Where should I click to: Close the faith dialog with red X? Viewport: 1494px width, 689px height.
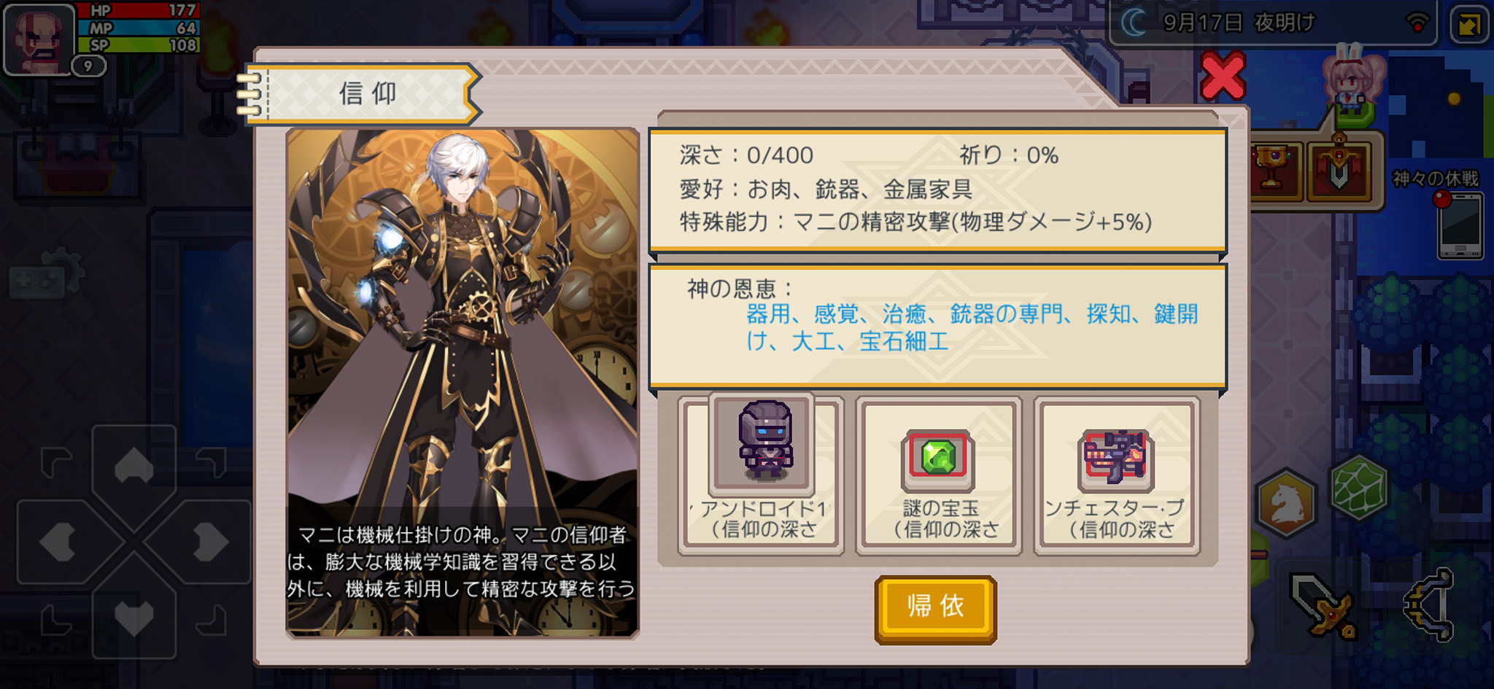point(1222,76)
